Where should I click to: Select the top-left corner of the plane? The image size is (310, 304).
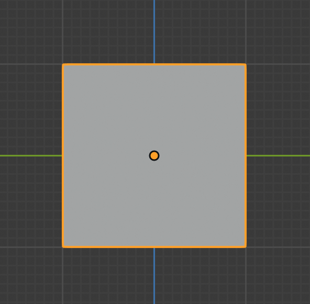tap(63, 64)
